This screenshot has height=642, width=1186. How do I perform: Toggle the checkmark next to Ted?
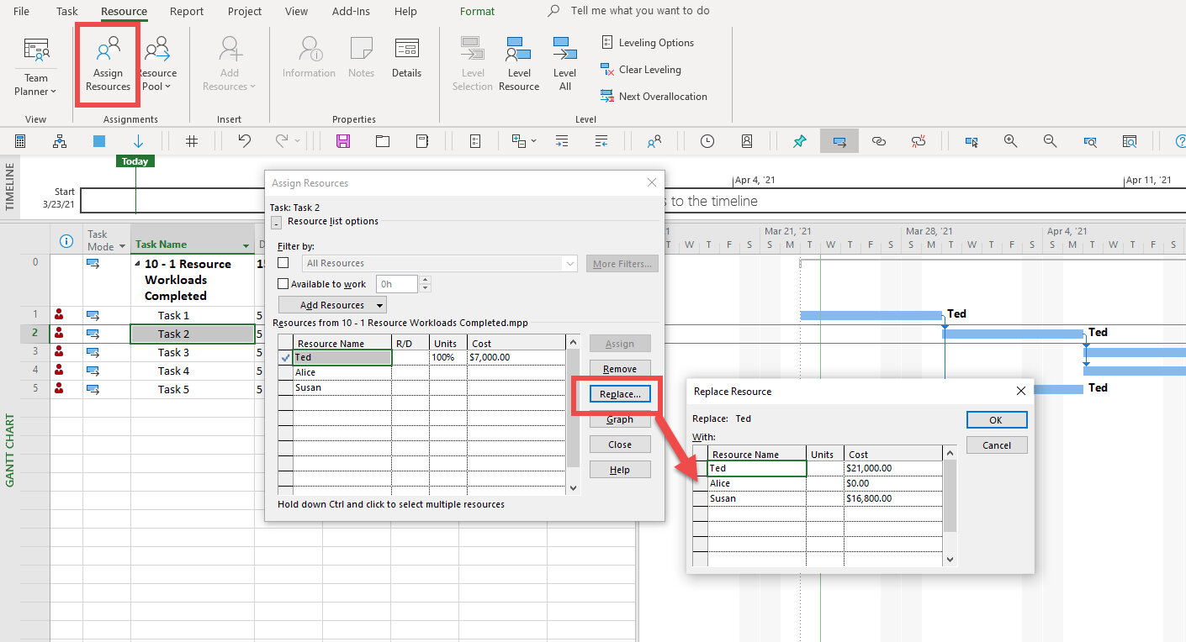point(285,357)
